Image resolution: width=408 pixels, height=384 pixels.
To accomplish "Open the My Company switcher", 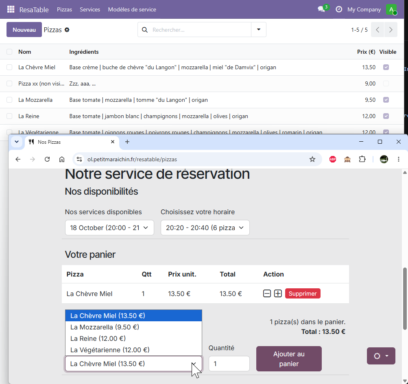I will (x=364, y=9).
